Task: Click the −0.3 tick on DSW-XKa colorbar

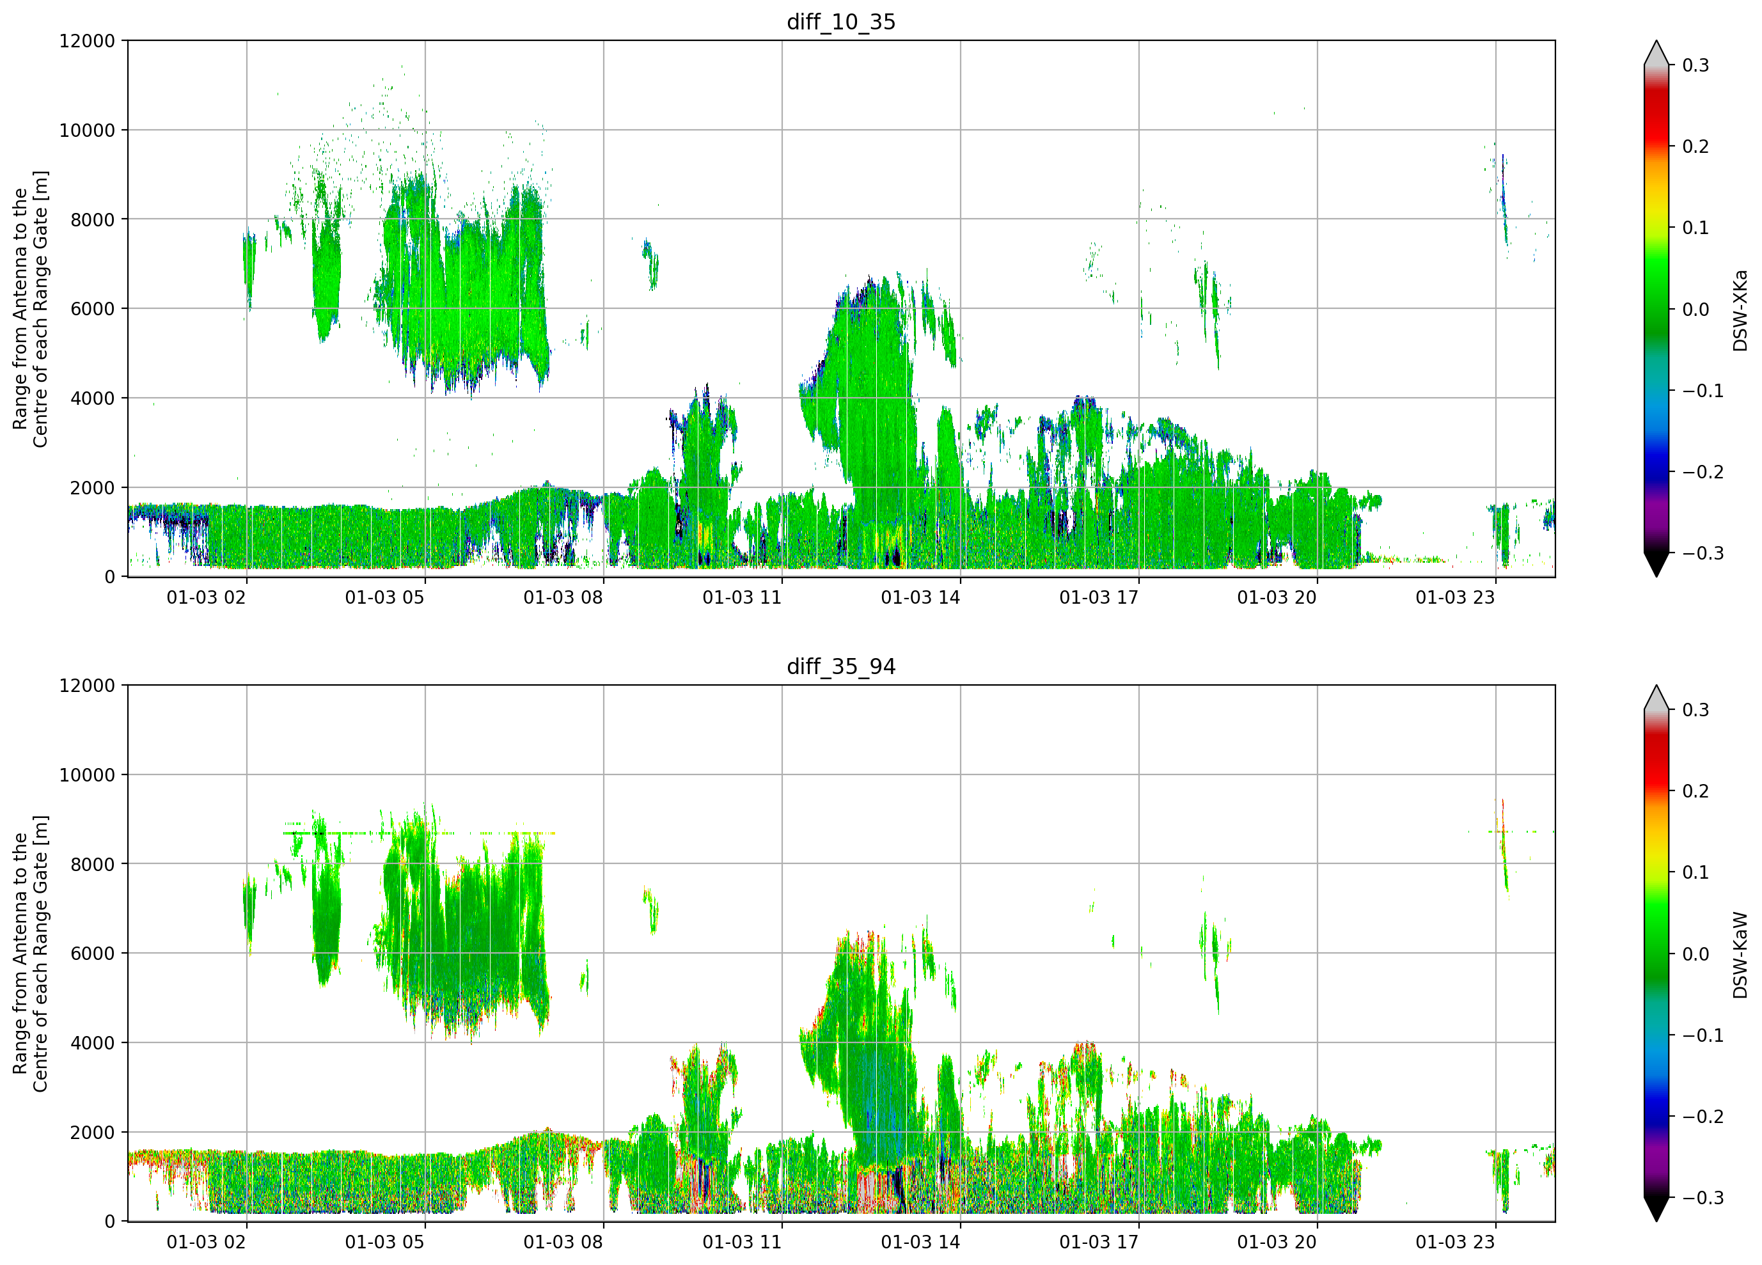Action: click(1703, 553)
